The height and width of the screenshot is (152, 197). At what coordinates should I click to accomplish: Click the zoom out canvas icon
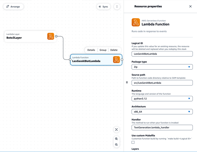click(116, 144)
